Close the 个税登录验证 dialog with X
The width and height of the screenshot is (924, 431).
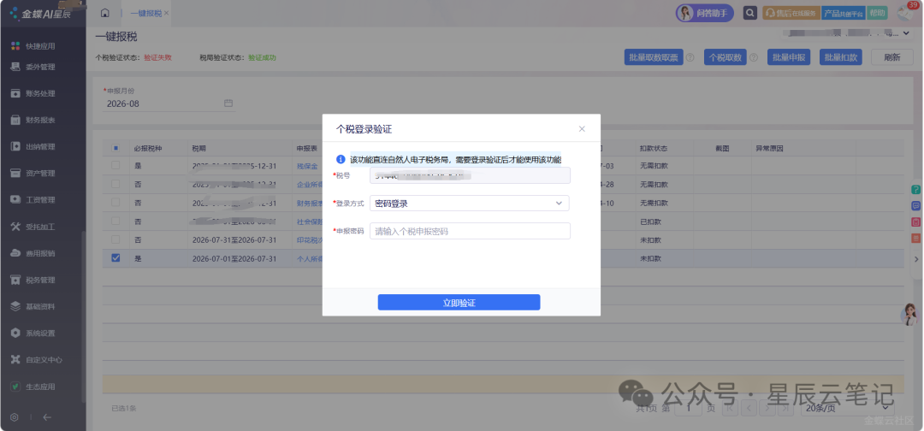coord(582,129)
